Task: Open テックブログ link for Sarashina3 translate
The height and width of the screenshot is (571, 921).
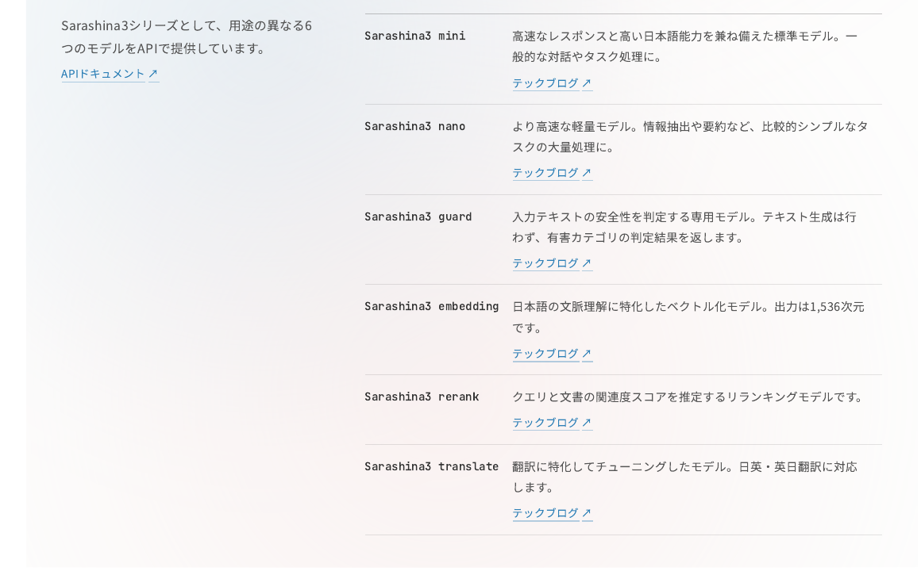Action: coord(545,513)
